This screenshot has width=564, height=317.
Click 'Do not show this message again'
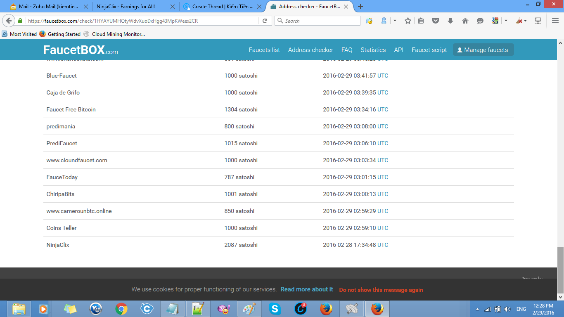pos(381,290)
